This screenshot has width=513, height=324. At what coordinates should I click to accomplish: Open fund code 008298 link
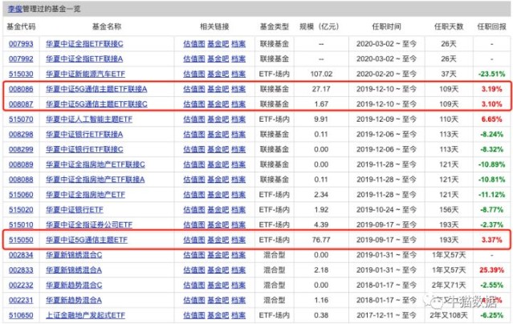click(21, 135)
